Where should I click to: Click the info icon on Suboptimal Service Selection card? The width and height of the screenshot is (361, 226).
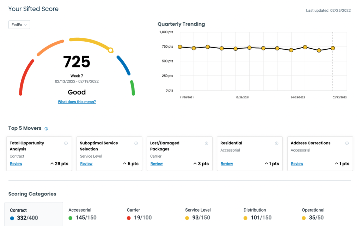136,143
